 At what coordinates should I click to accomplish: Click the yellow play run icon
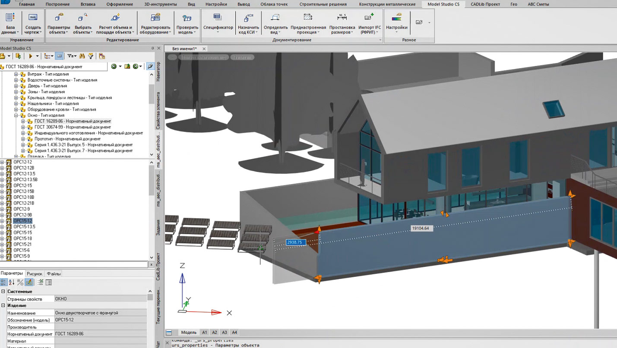pos(31,56)
